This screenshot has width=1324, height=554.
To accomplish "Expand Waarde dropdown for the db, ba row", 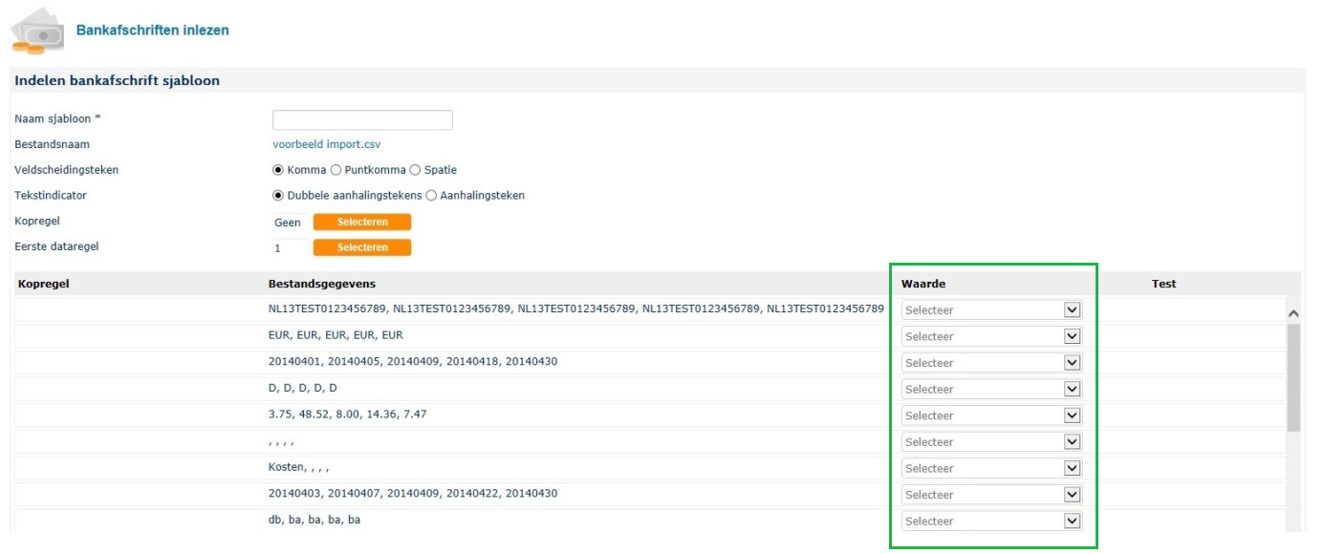I will tap(991, 522).
